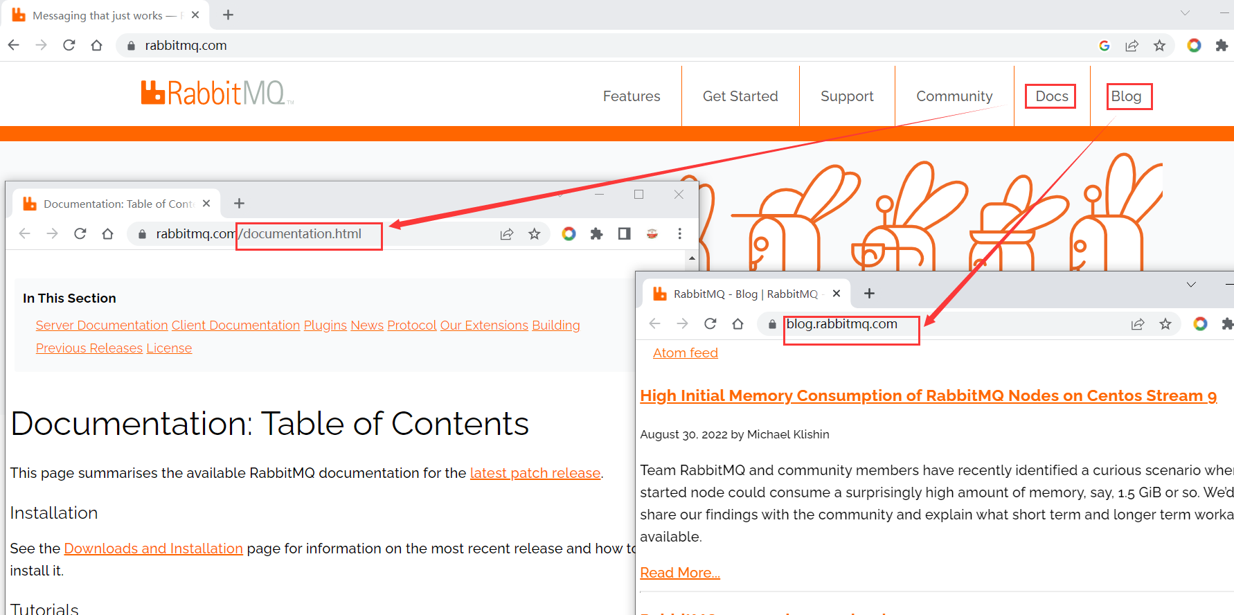Reload the main rabbitmq.com page

[x=69, y=45]
